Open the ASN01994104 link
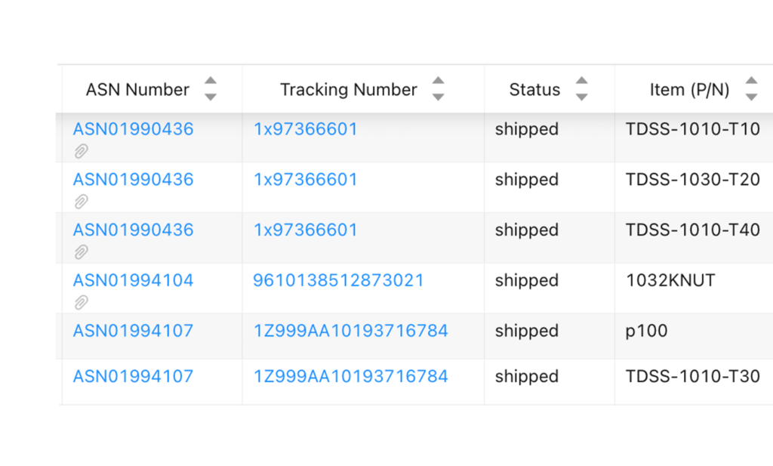 (x=133, y=280)
